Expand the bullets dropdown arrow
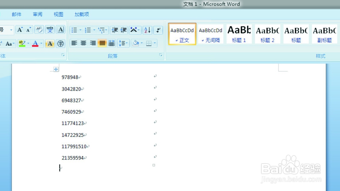 coord(80,30)
